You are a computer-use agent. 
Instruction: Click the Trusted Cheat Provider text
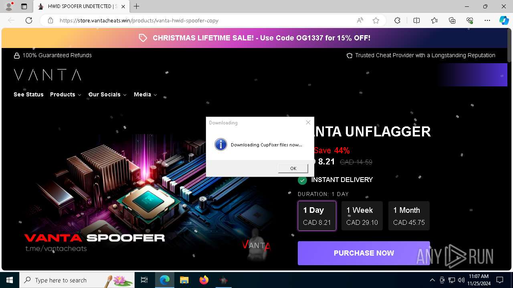click(425, 55)
